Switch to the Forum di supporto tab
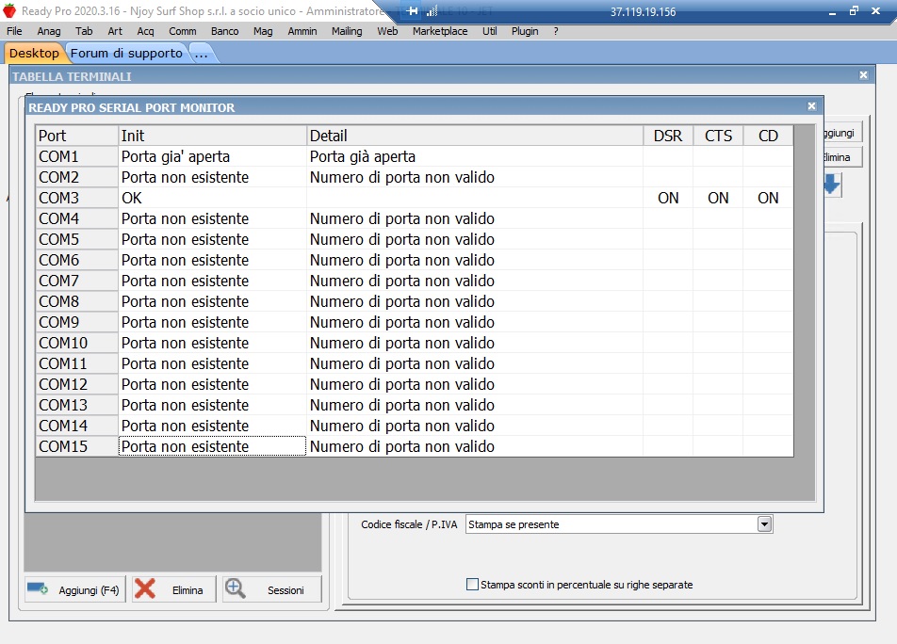The width and height of the screenshot is (897, 644). (x=126, y=53)
